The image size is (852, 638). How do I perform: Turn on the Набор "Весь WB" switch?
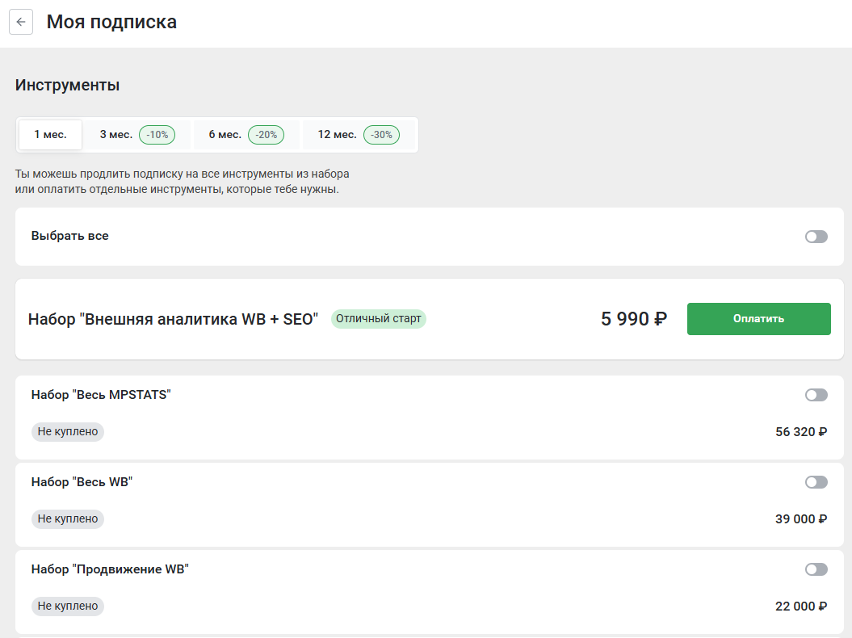point(816,482)
